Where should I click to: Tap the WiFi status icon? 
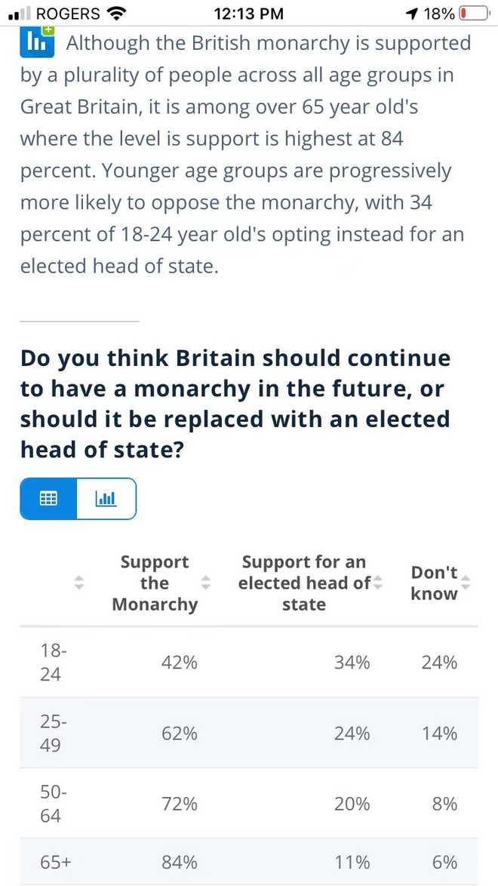tap(117, 14)
